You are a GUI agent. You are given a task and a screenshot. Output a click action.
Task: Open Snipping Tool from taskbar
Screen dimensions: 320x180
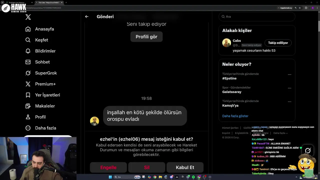pyautogui.click(x=144, y=177)
